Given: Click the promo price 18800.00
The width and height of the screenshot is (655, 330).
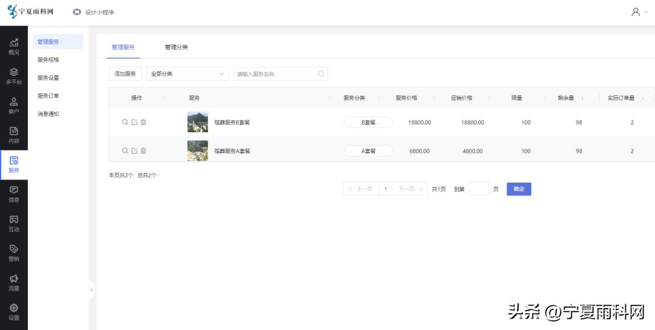Looking at the screenshot, I should 473,123.
